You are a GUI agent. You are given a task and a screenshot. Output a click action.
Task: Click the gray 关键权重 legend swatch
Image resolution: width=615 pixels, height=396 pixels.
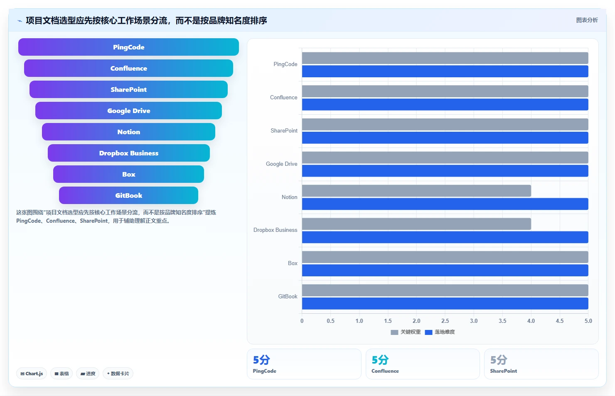pyautogui.click(x=394, y=332)
